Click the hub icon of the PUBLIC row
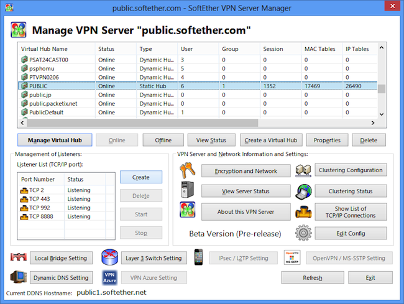This screenshot has width=404, height=304. point(24,86)
